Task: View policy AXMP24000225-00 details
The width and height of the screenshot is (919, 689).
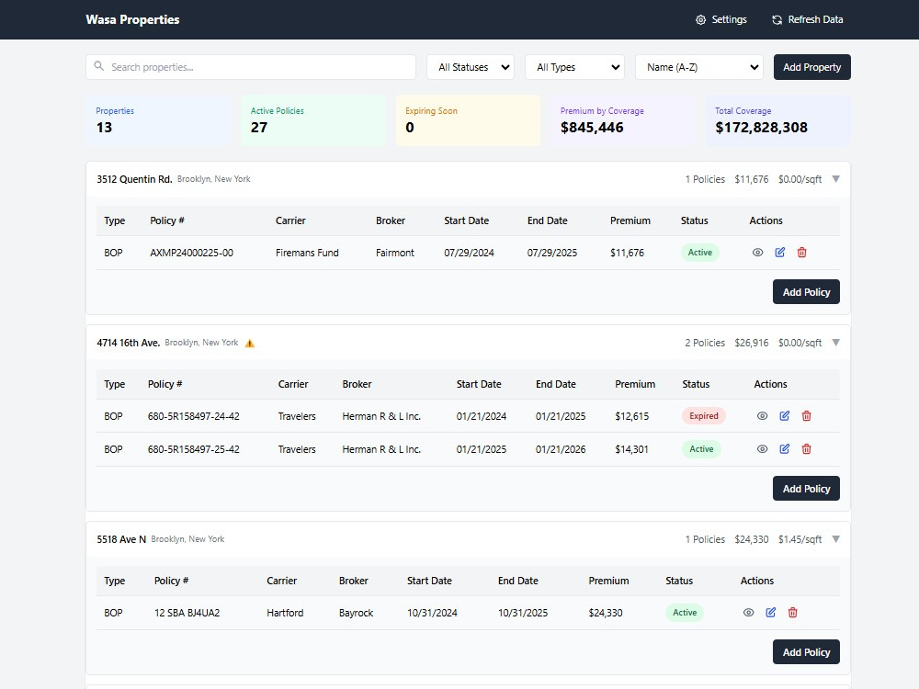Action: (x=758, y=253)
